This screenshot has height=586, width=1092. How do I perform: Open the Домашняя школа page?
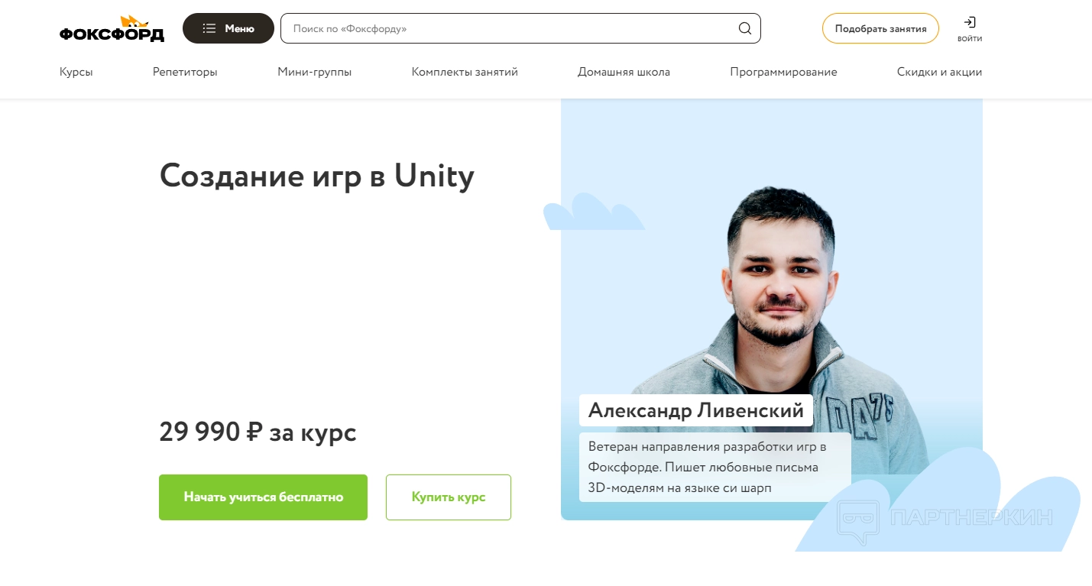pos(624,72)
